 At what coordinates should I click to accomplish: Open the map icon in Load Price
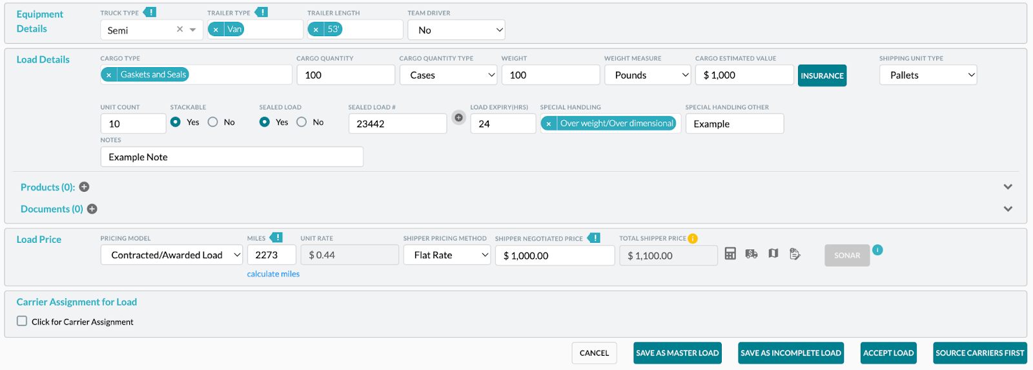point(773,253)
